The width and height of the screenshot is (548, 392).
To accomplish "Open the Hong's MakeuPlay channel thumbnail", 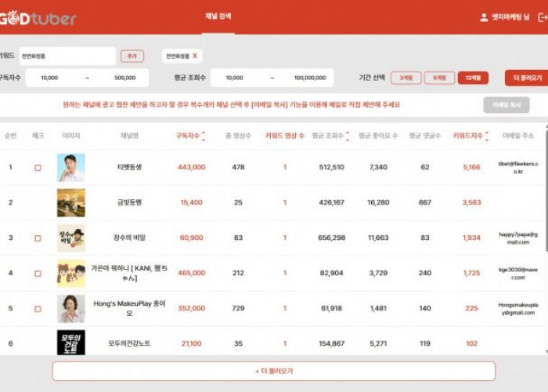I will point(71,308).
